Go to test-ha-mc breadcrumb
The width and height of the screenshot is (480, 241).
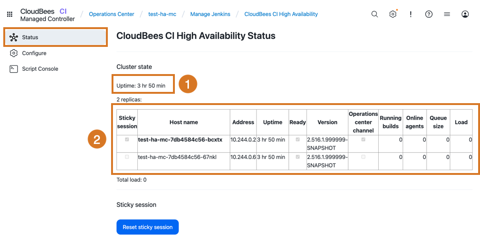coord(162,14)
